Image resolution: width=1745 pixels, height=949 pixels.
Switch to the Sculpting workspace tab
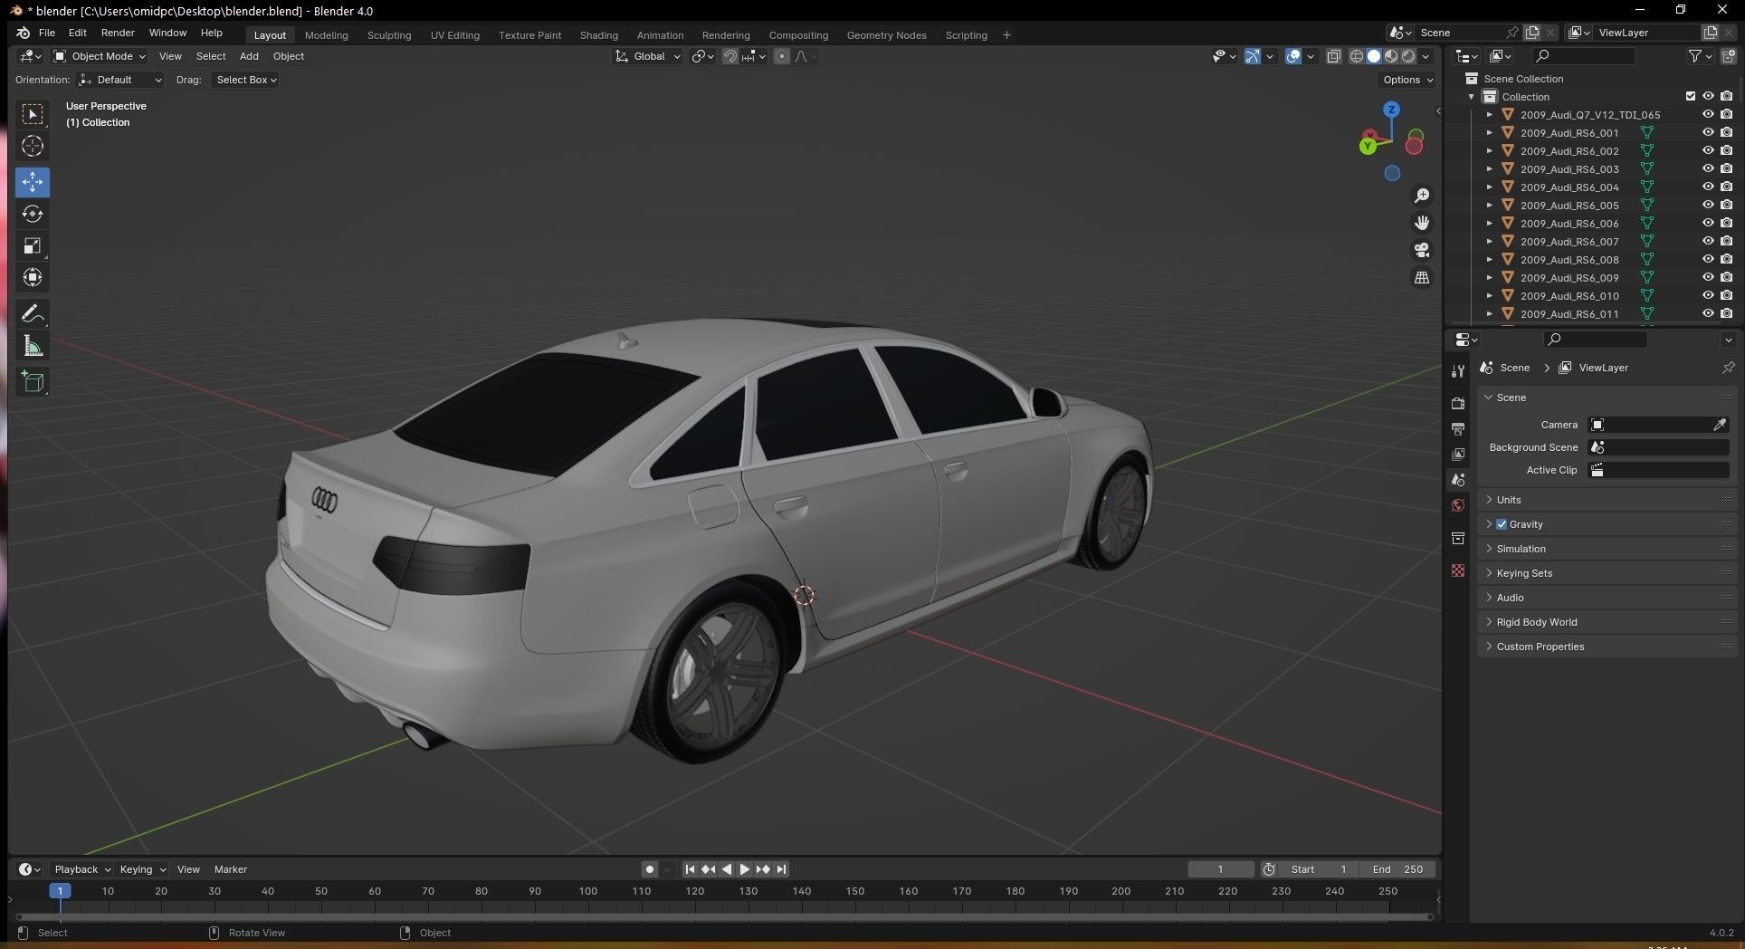(x=389, y=35)
